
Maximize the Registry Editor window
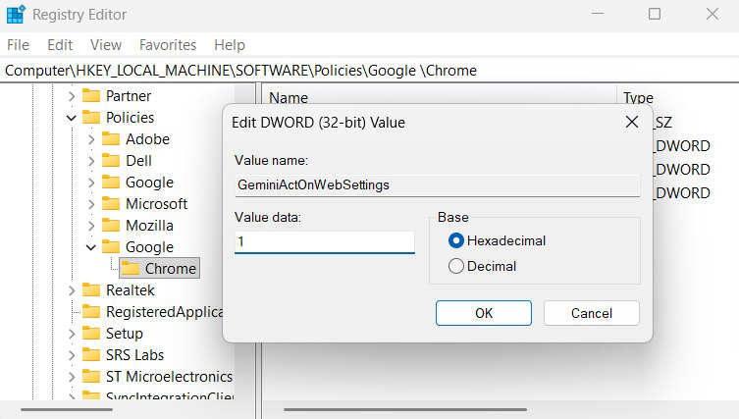pos(655,14)
